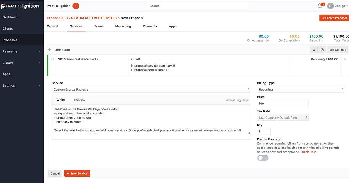Open Apps in the sidebar
The width and height of the screenshot is (349, 183).
coord(22,74)
